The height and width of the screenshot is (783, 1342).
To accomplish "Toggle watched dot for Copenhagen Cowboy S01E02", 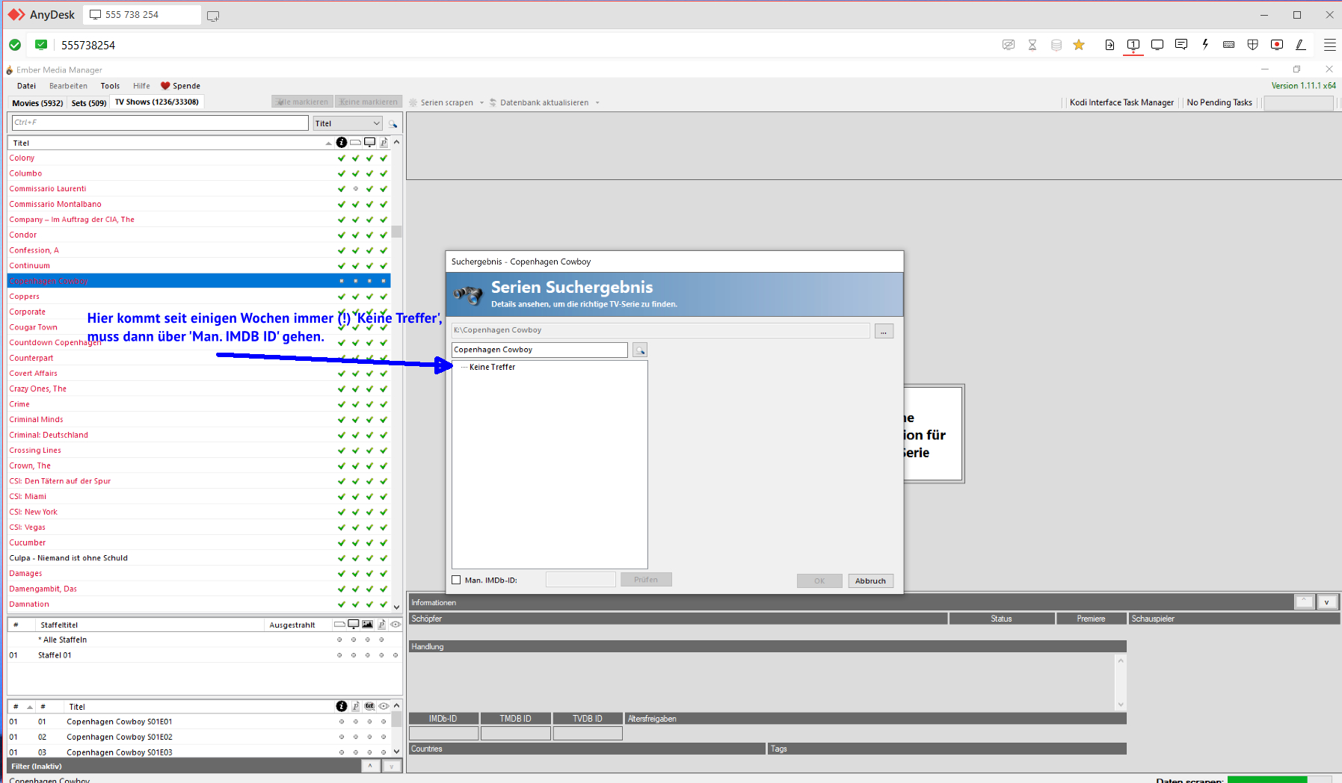I will click(384, 737).
